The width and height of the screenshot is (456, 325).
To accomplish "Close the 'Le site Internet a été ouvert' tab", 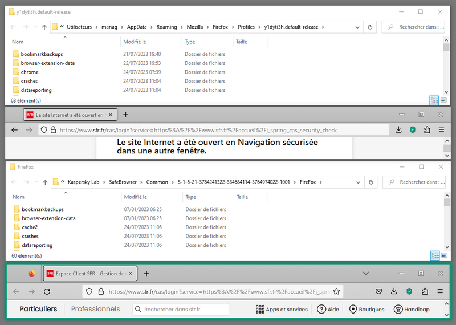I will pyautogui.click(x=111, y=115).
